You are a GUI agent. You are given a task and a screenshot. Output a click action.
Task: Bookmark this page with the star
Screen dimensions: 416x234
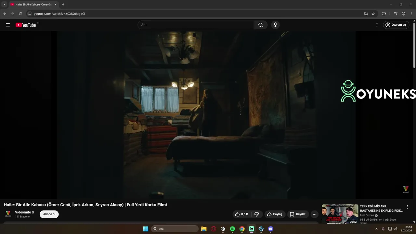pos(373,14)
